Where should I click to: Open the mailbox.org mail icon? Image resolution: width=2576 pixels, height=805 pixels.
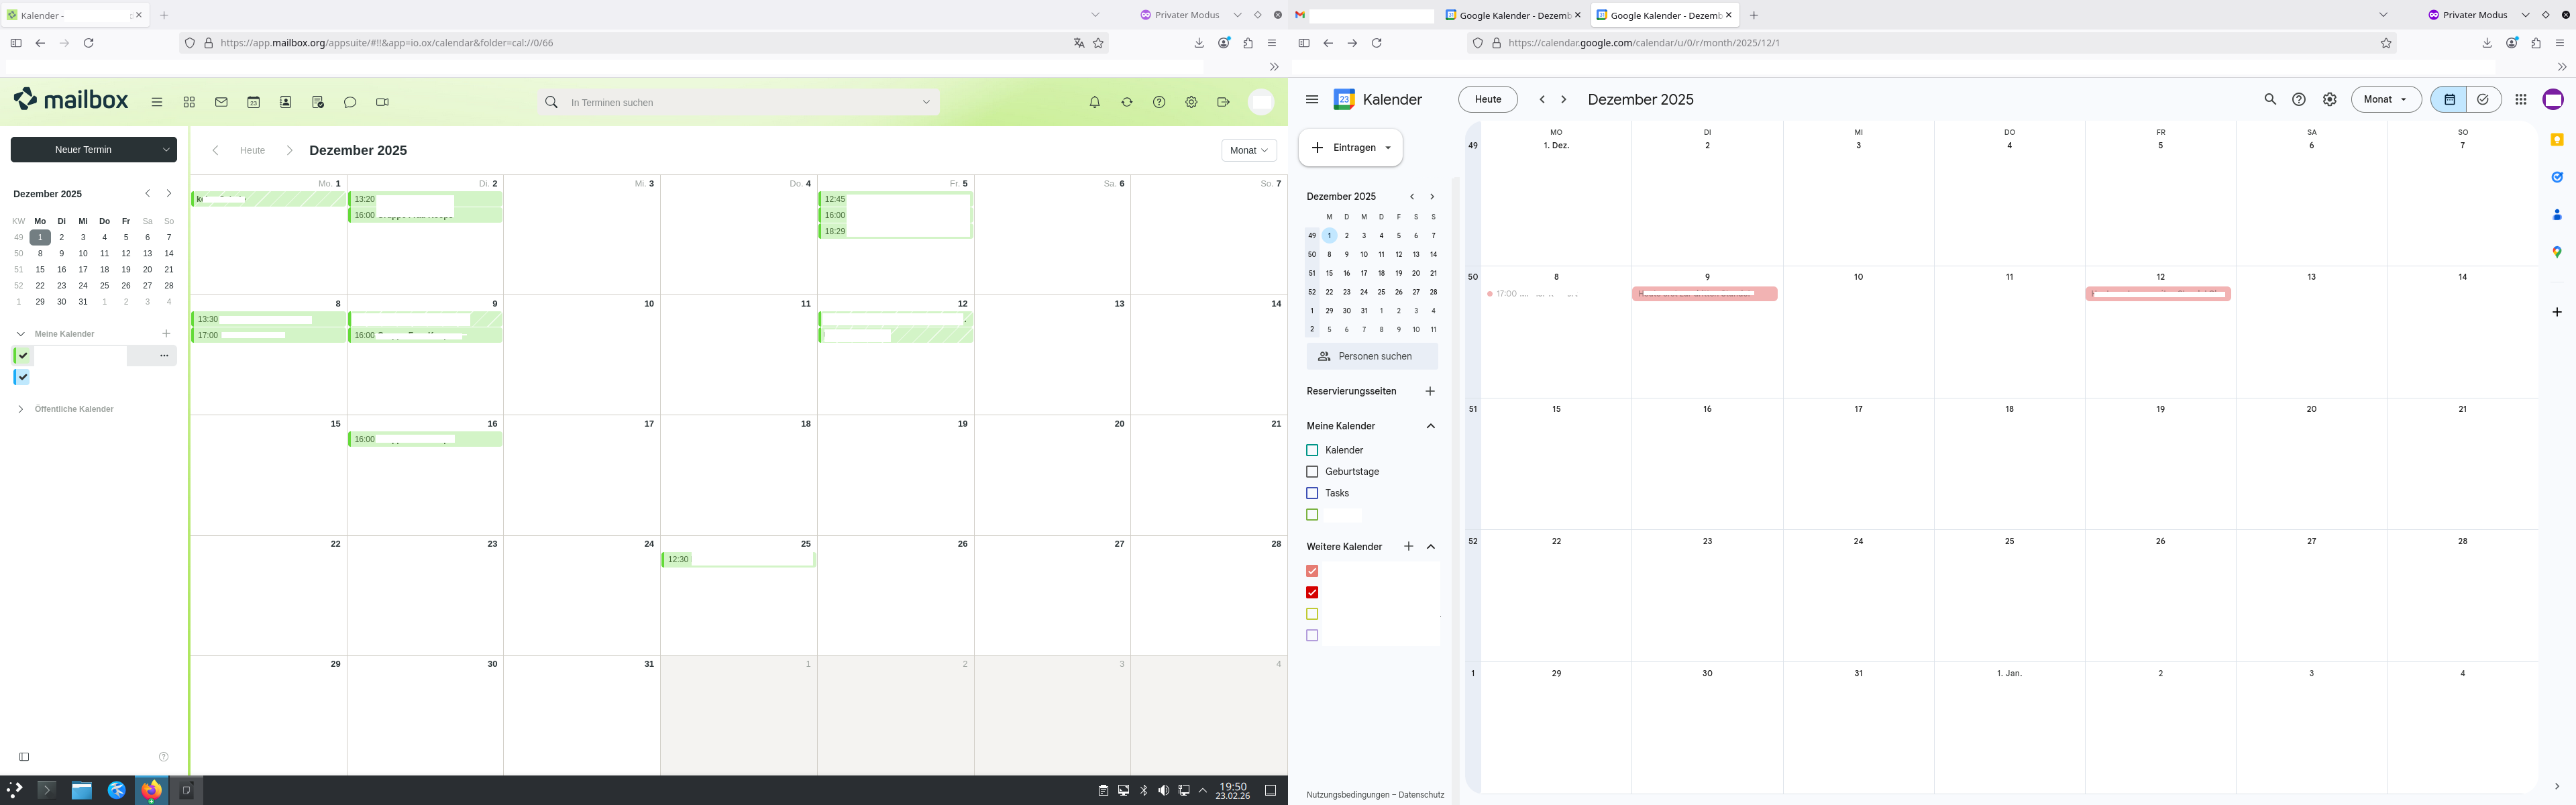[x=221, y=102]
